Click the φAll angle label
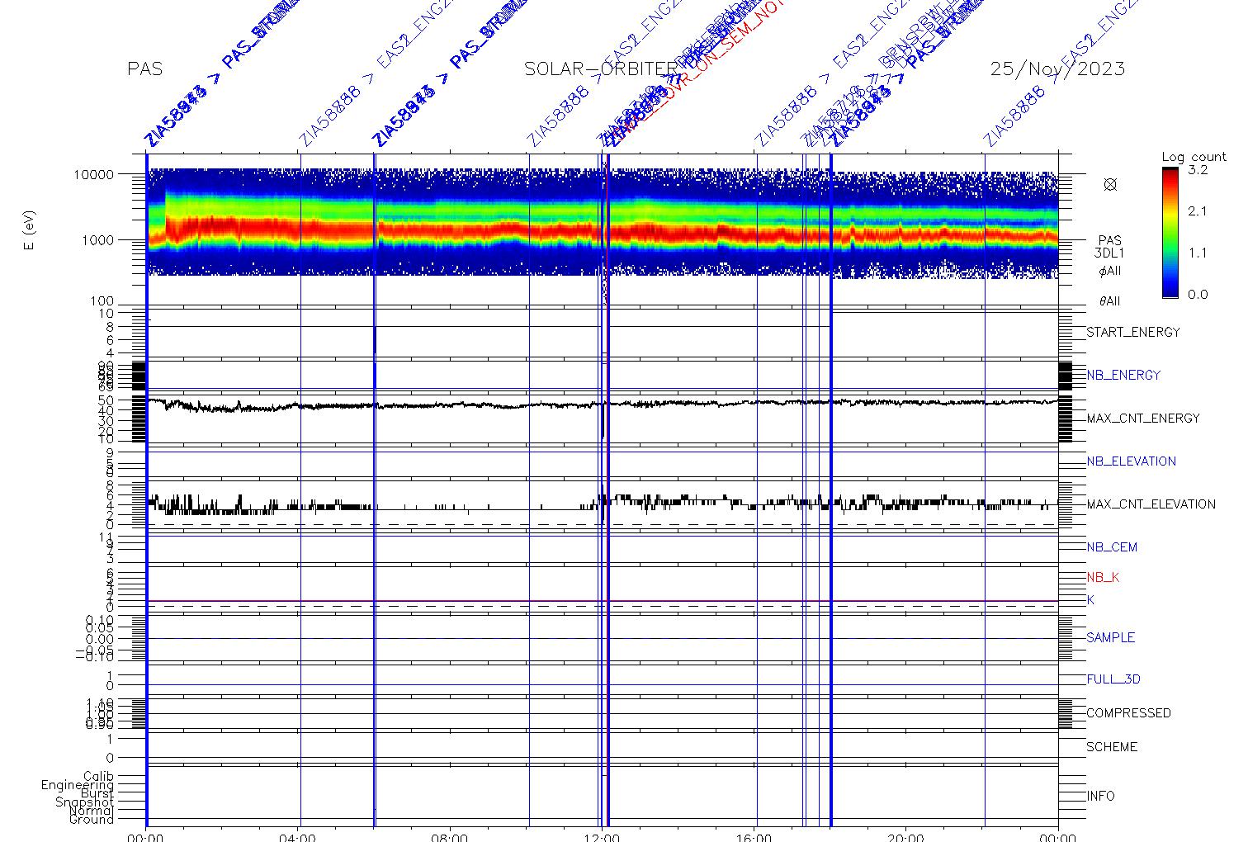Image resolution: width=1248 pixels, height=842 pixels. 1109,272
